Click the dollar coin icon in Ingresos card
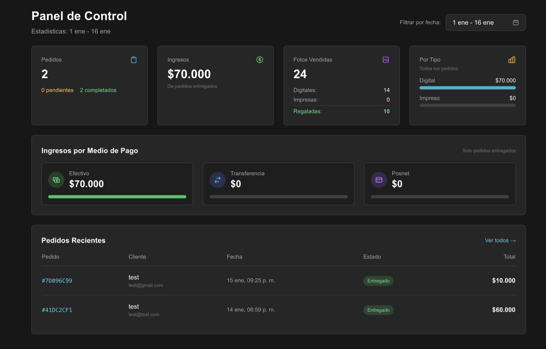 pos(260,60)
